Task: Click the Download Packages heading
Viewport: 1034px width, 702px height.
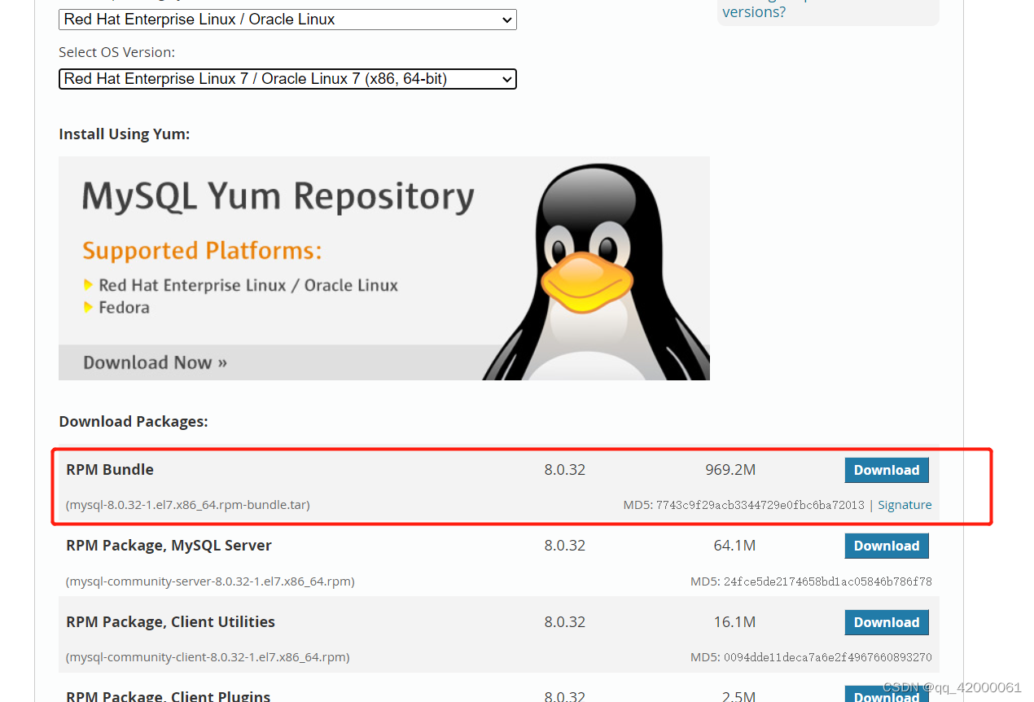Action: [x=134, y=421]
